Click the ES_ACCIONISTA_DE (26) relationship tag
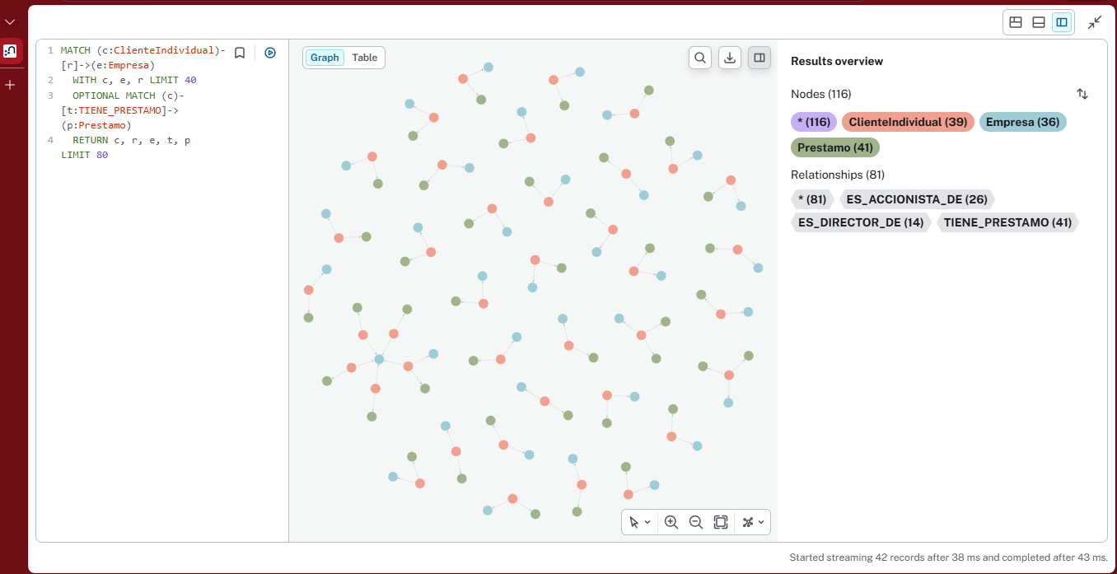The width and height of the screenshot is (1117, 574). tap(917, 199)
